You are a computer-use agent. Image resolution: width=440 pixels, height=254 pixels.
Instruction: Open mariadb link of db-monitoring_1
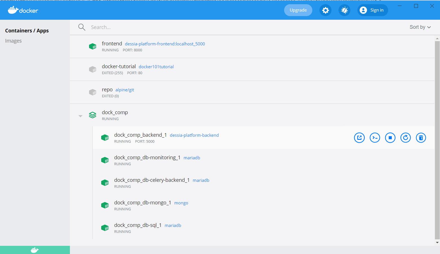click(x=192, y=158)
